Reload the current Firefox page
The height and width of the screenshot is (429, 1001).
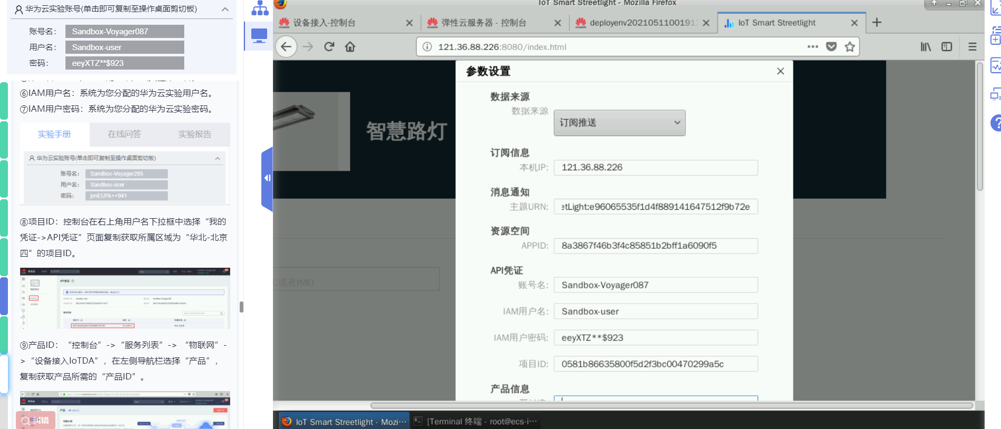click(329, 47)
